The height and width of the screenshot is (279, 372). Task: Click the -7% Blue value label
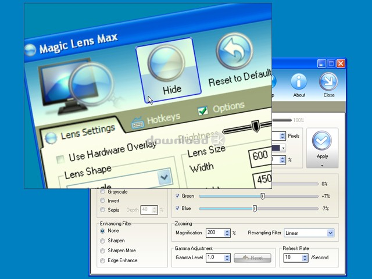pos(325,209)
